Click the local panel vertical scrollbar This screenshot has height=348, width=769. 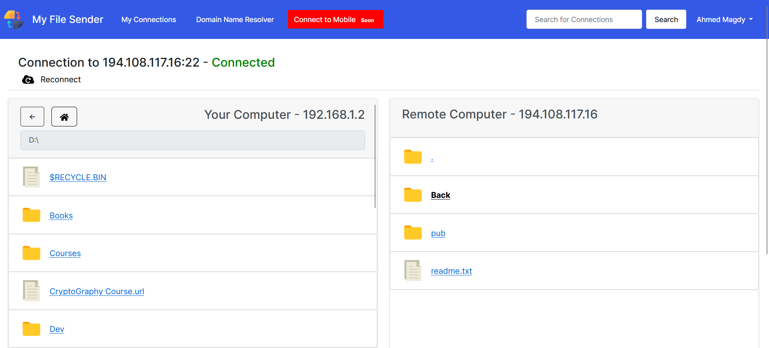coord(375,157)
